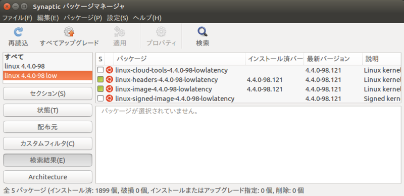Maximize the Synaptic window
The image size is (404, 196).
coord(24,6)
